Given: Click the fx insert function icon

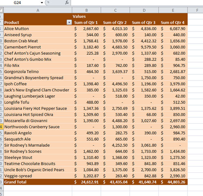Looking at the screenshot, I should [67, 2].
